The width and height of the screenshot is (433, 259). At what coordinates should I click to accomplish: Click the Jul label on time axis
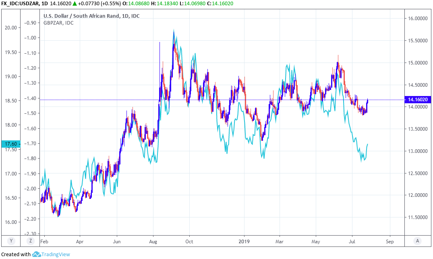click(352, 242)
